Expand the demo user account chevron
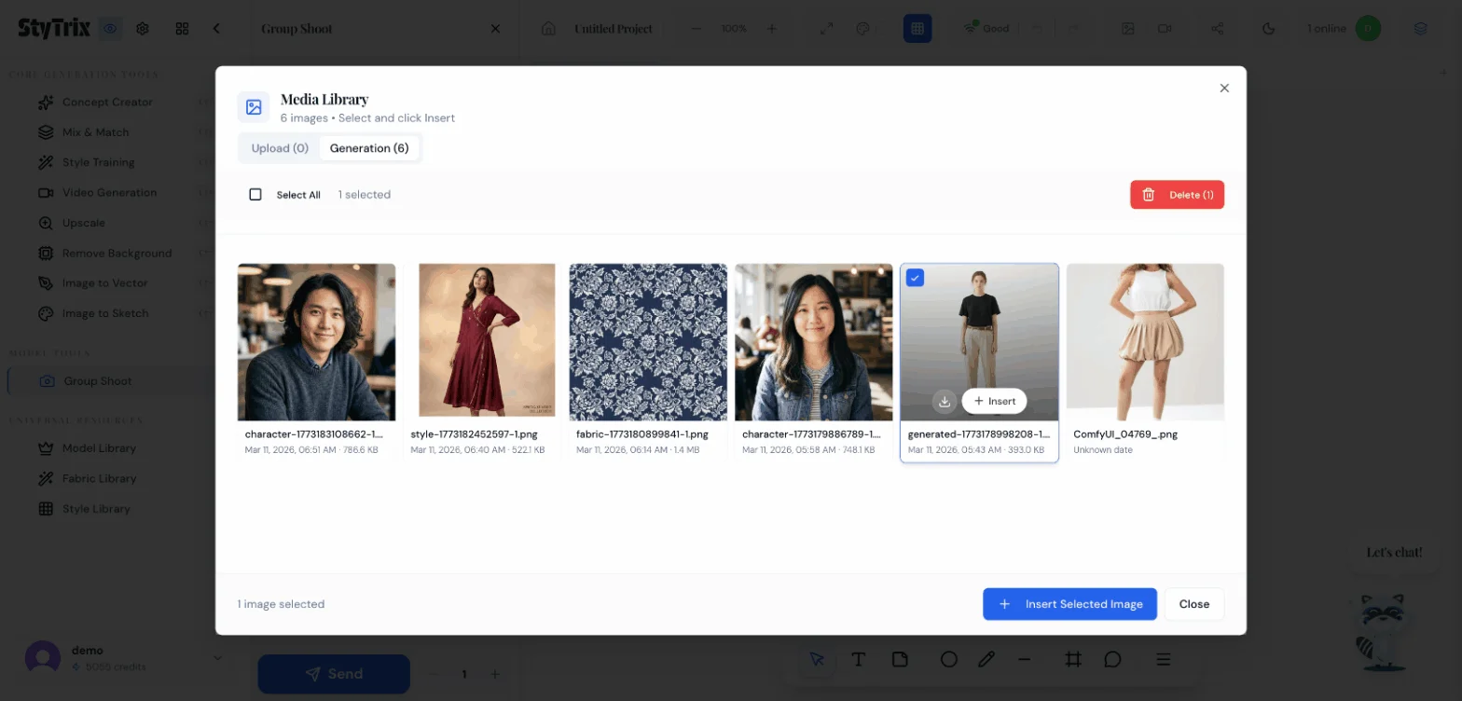1462x701 pixels. click(x=217, y=658)
